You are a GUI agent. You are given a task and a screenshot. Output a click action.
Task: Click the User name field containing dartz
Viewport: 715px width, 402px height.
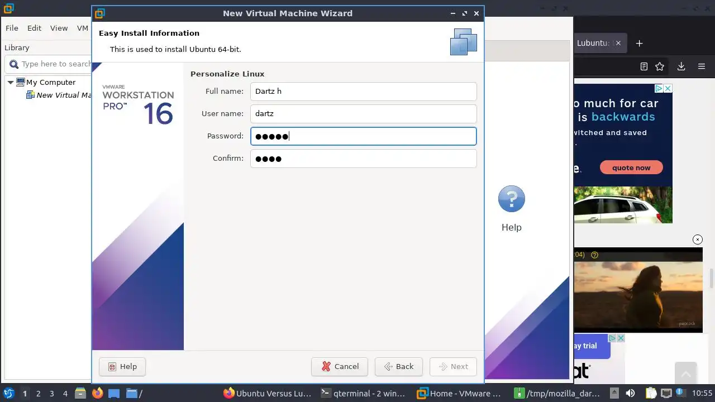click(x=363, y=113)
